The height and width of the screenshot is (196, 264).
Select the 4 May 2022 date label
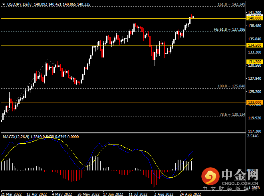tap(62, 194)
